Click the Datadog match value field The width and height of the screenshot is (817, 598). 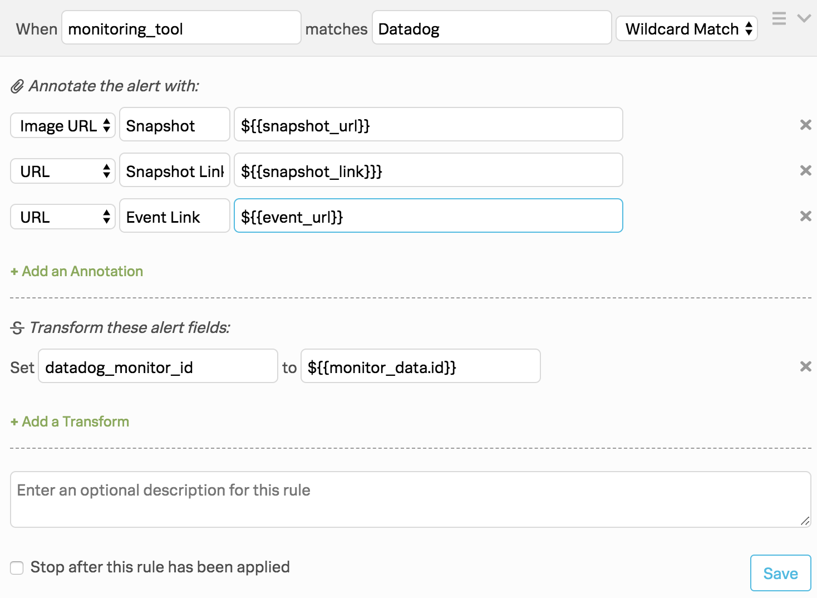coord(492,28)
